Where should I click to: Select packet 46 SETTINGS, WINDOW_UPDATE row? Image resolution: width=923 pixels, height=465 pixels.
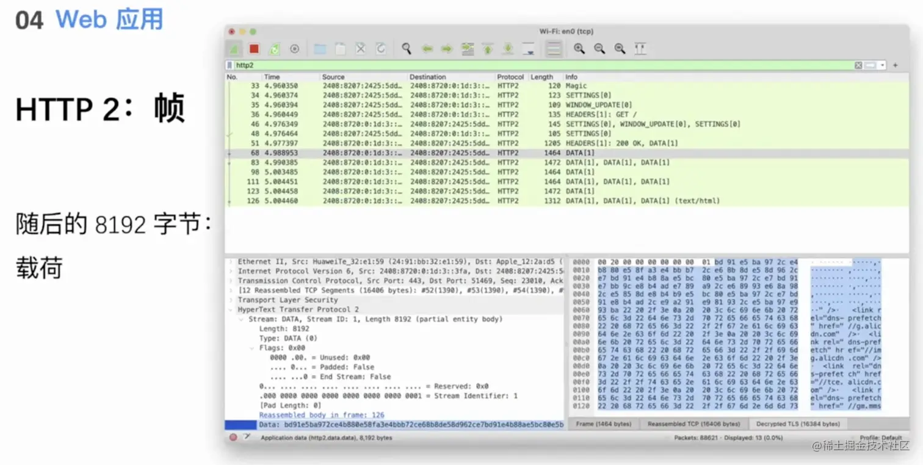[x=567, y=124]
